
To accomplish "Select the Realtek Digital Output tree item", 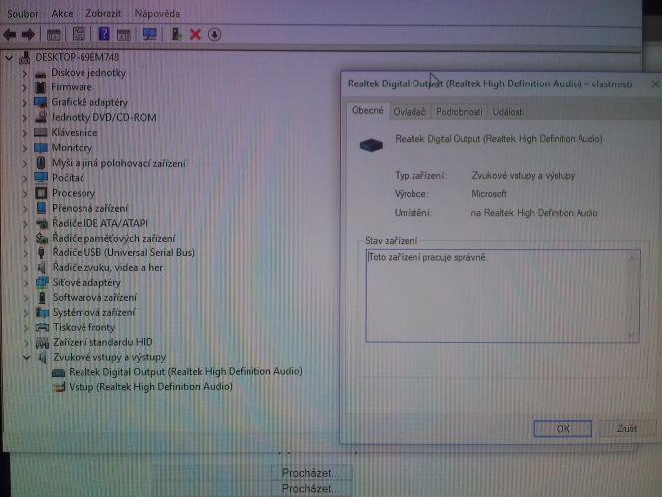I will click(186, 372).
